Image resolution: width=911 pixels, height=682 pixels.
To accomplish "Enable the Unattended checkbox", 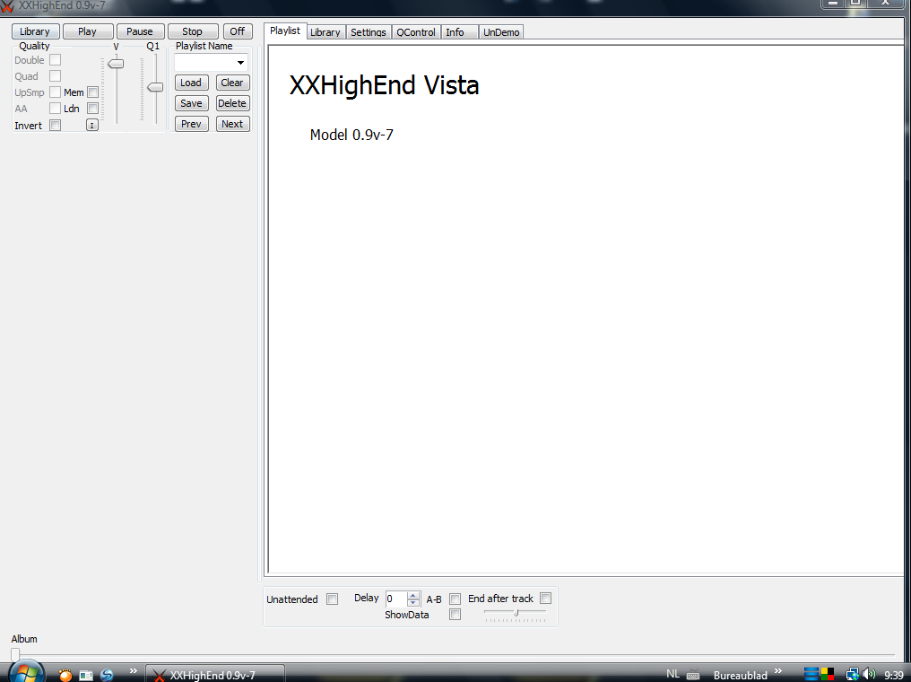I will pyautogui.click(x=333, y=599).
